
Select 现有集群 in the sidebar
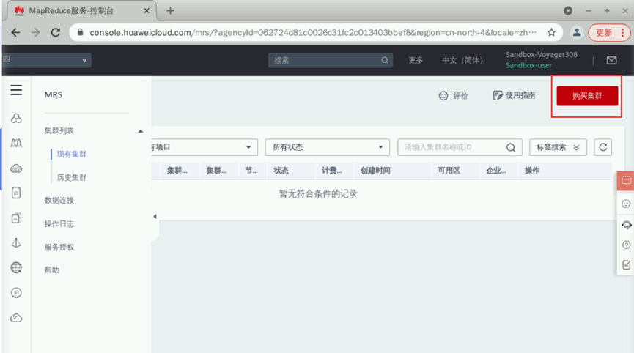click(72, 154)
